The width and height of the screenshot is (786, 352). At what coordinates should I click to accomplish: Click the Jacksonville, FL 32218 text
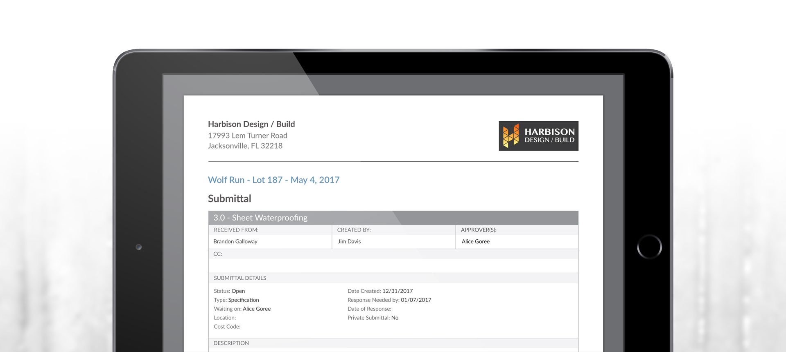(x=245, y=146)
